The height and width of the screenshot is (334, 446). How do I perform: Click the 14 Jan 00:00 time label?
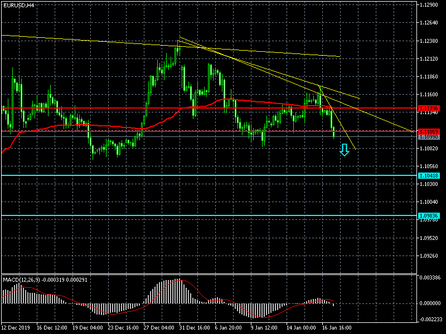click(x=301, y=327)
